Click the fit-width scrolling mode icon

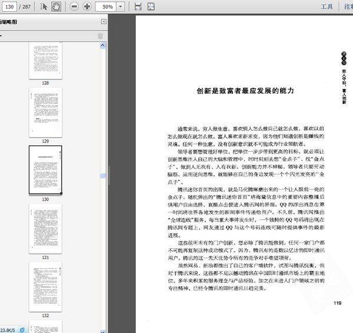coord(138,6)
